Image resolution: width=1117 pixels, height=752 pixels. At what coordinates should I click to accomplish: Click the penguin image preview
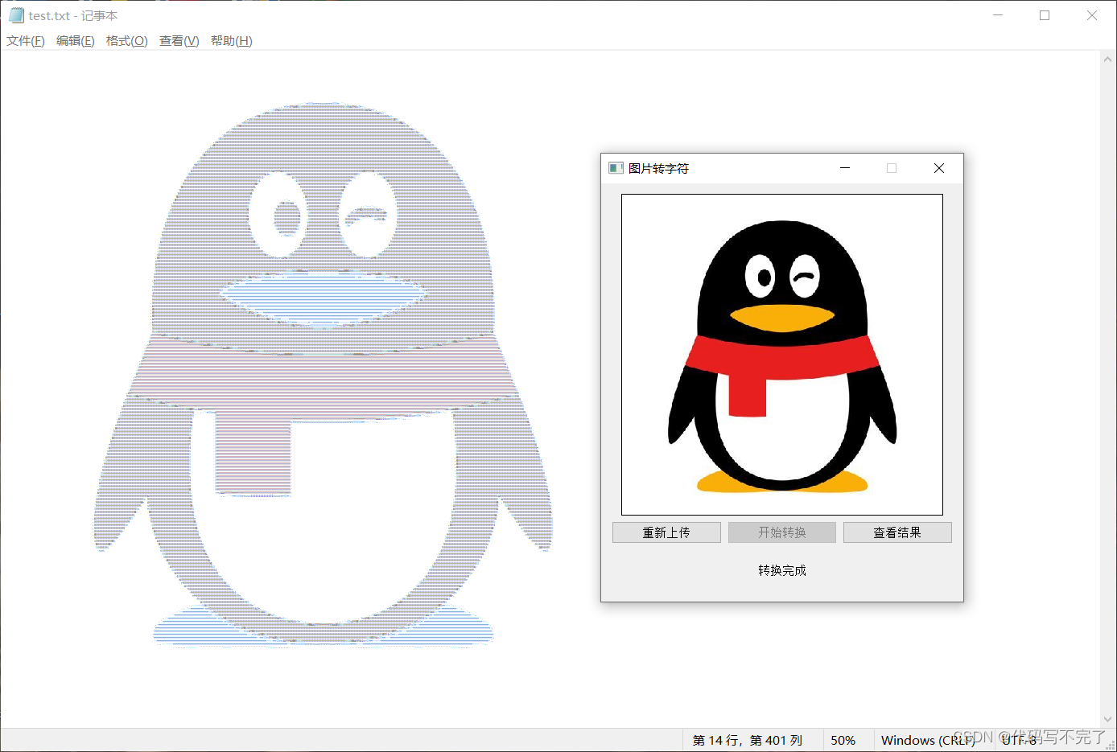coord(782,355)
